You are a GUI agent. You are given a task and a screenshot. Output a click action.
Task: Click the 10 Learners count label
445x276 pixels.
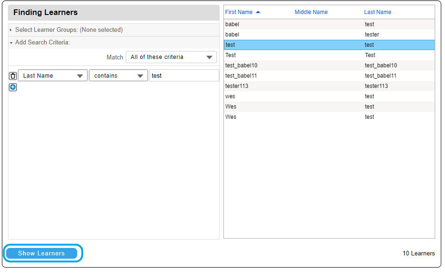click(x=419, y=253)
